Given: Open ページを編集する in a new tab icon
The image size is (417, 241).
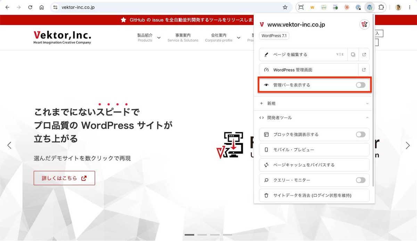Looking at the screenshot, I should tap(364, 54).
